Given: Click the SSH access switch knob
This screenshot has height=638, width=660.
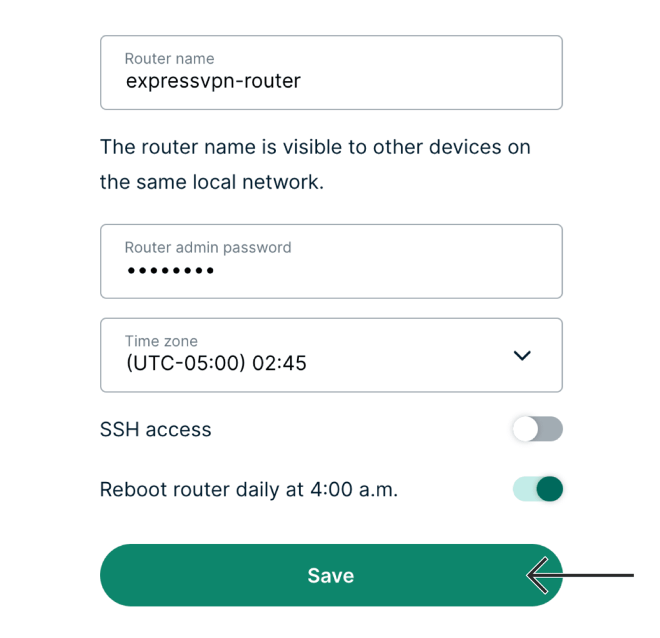Looking at the screenshot, I should (526, 429).
